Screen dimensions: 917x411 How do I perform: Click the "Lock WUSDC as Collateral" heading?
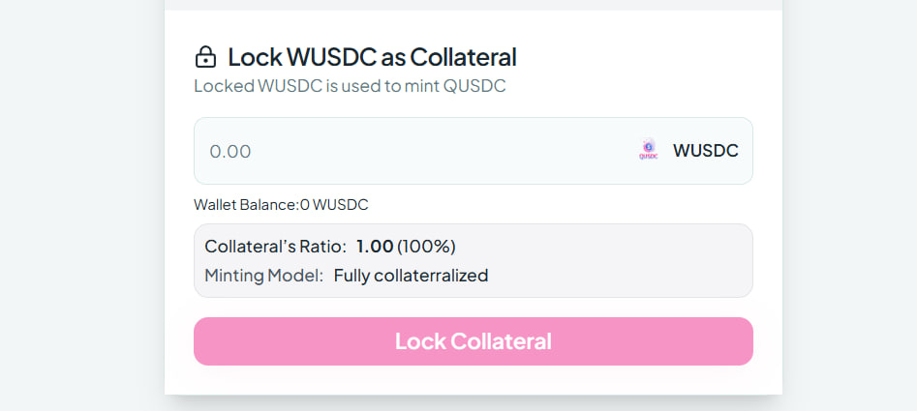click(372, 57)
